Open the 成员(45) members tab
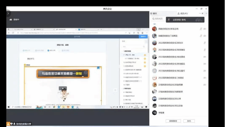This screenshot has height=127, width=225. click(182, 13)
